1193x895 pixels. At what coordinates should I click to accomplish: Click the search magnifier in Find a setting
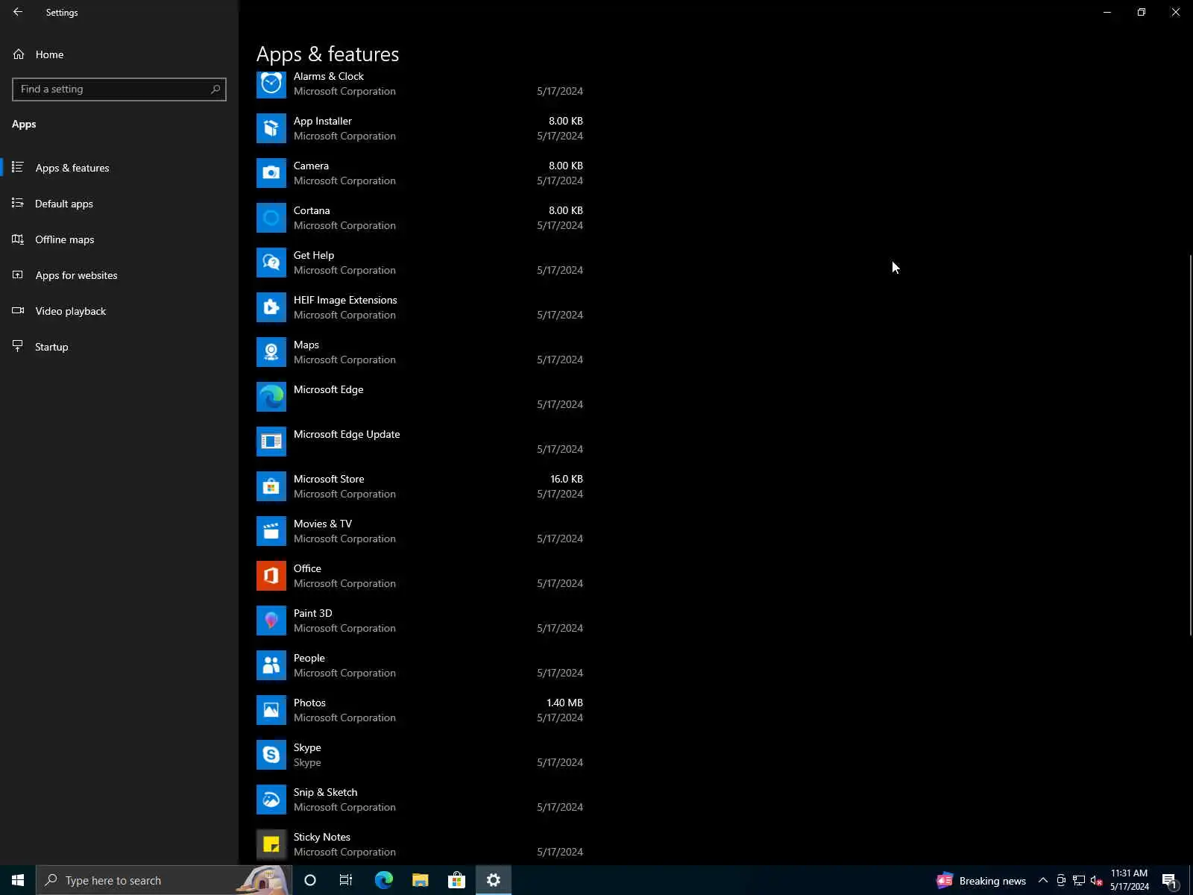215,89
